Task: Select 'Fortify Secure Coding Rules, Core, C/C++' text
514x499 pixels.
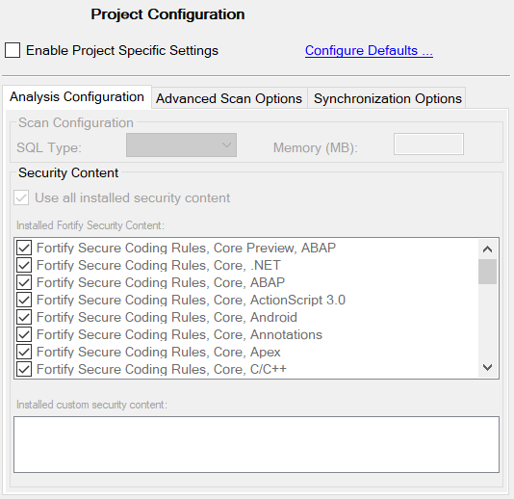Action: (162, 370)
